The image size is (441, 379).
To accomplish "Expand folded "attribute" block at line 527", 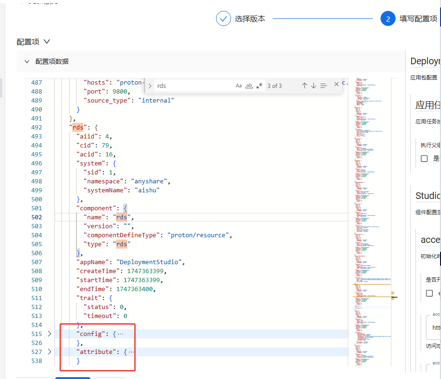I will 50,352.
